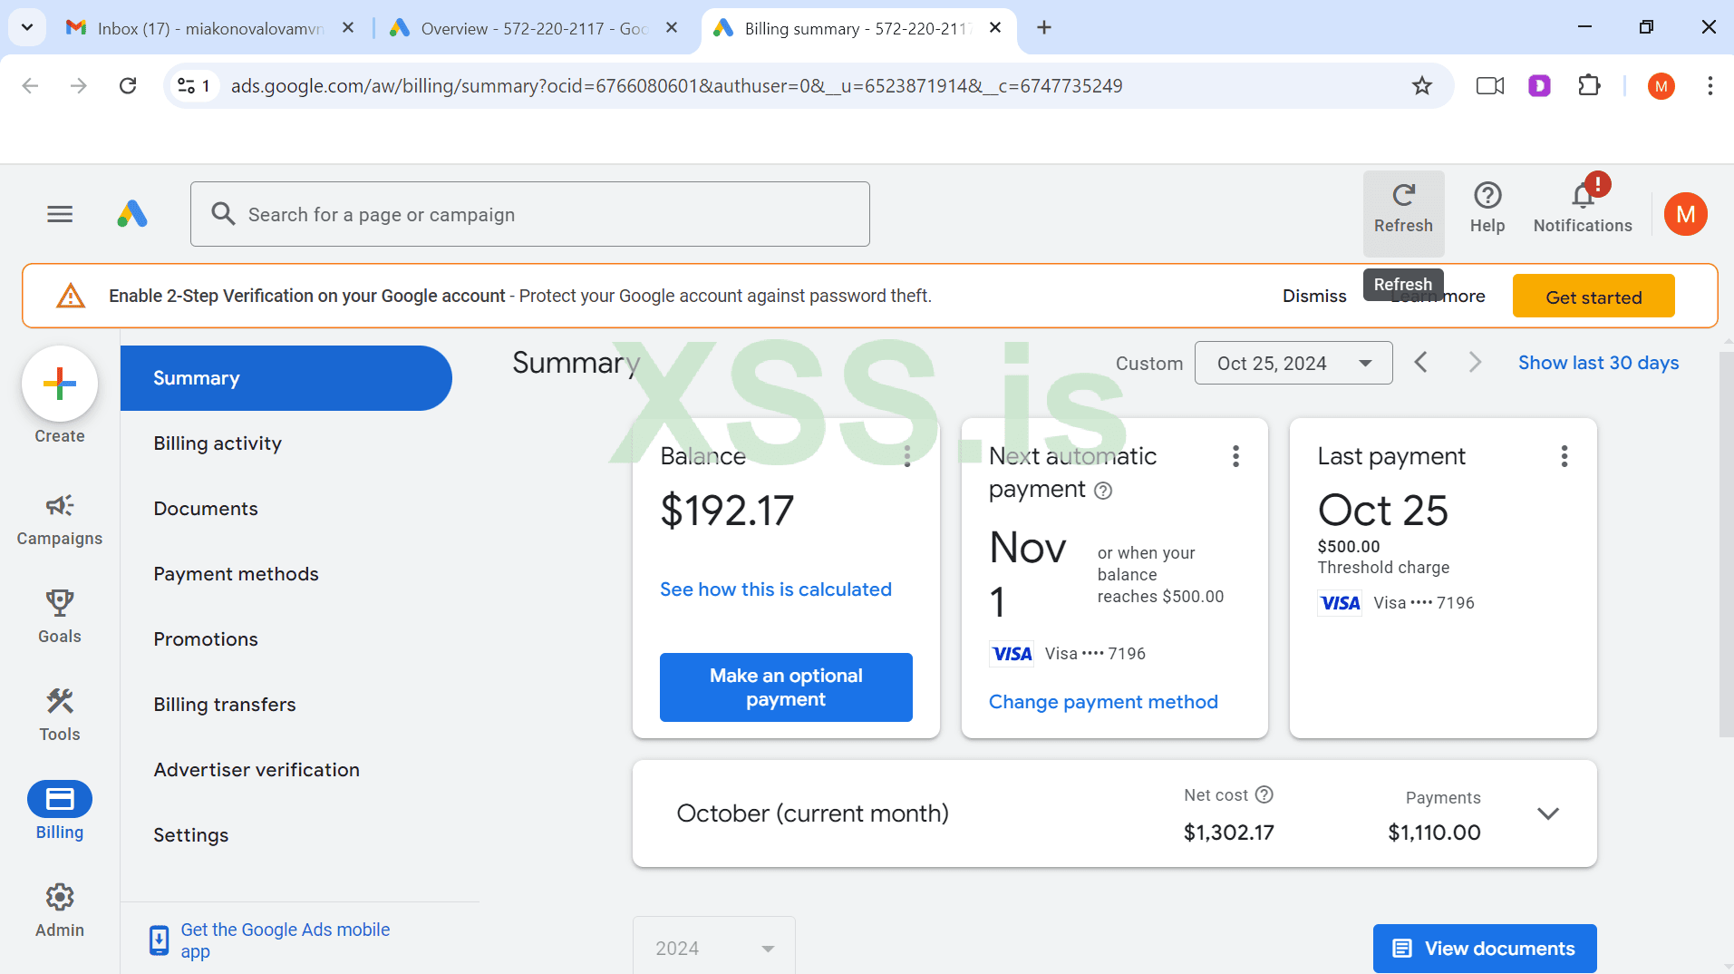Open the 2024 year dropdown

pos(713,948)
